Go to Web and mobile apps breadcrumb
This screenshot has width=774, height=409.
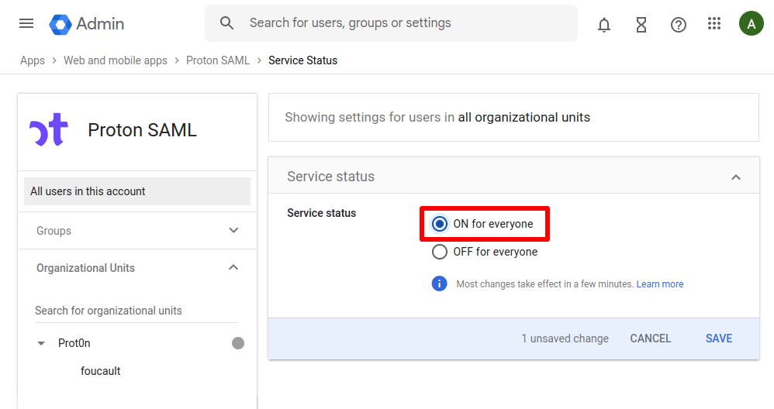coord(116,60)
